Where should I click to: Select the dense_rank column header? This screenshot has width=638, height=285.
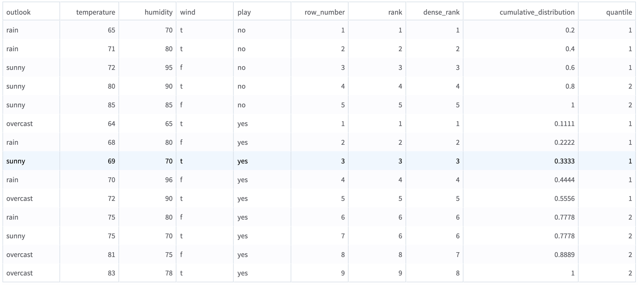441,12
